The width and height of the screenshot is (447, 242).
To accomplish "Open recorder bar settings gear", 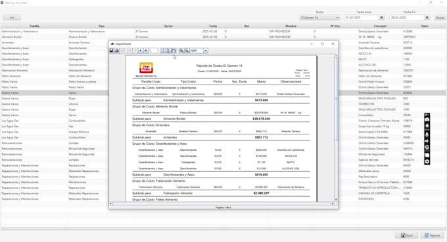I will coord(427,161).
